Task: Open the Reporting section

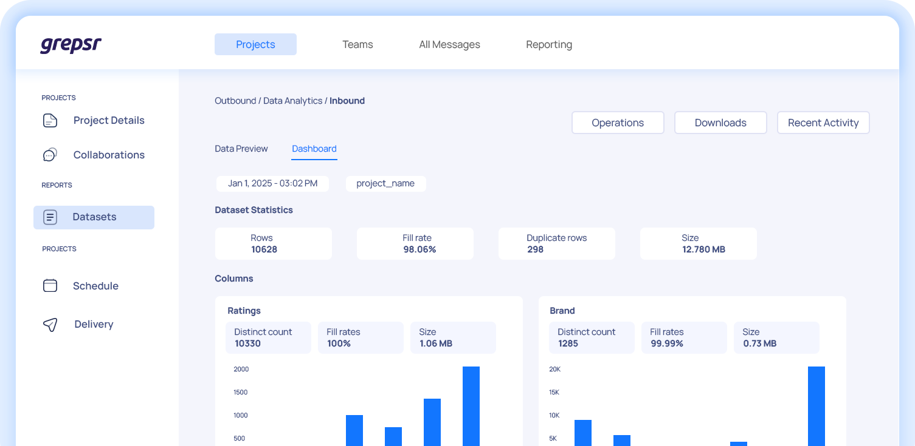Action: [548, 44]
